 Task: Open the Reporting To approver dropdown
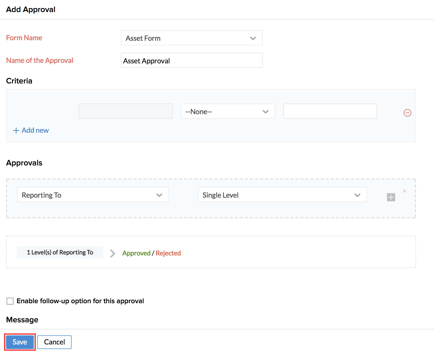pos(93,195)
